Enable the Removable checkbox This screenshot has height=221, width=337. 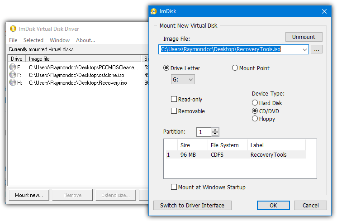pos(174,111)
